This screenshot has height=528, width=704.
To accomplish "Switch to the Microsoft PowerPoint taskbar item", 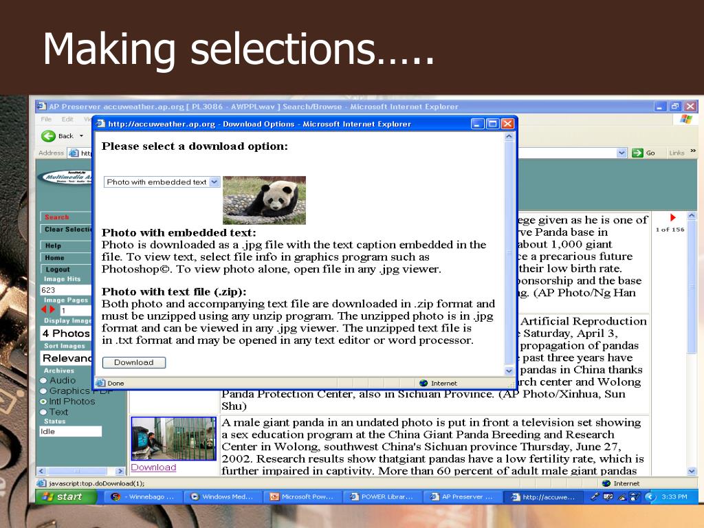I will tap(303, 496).
